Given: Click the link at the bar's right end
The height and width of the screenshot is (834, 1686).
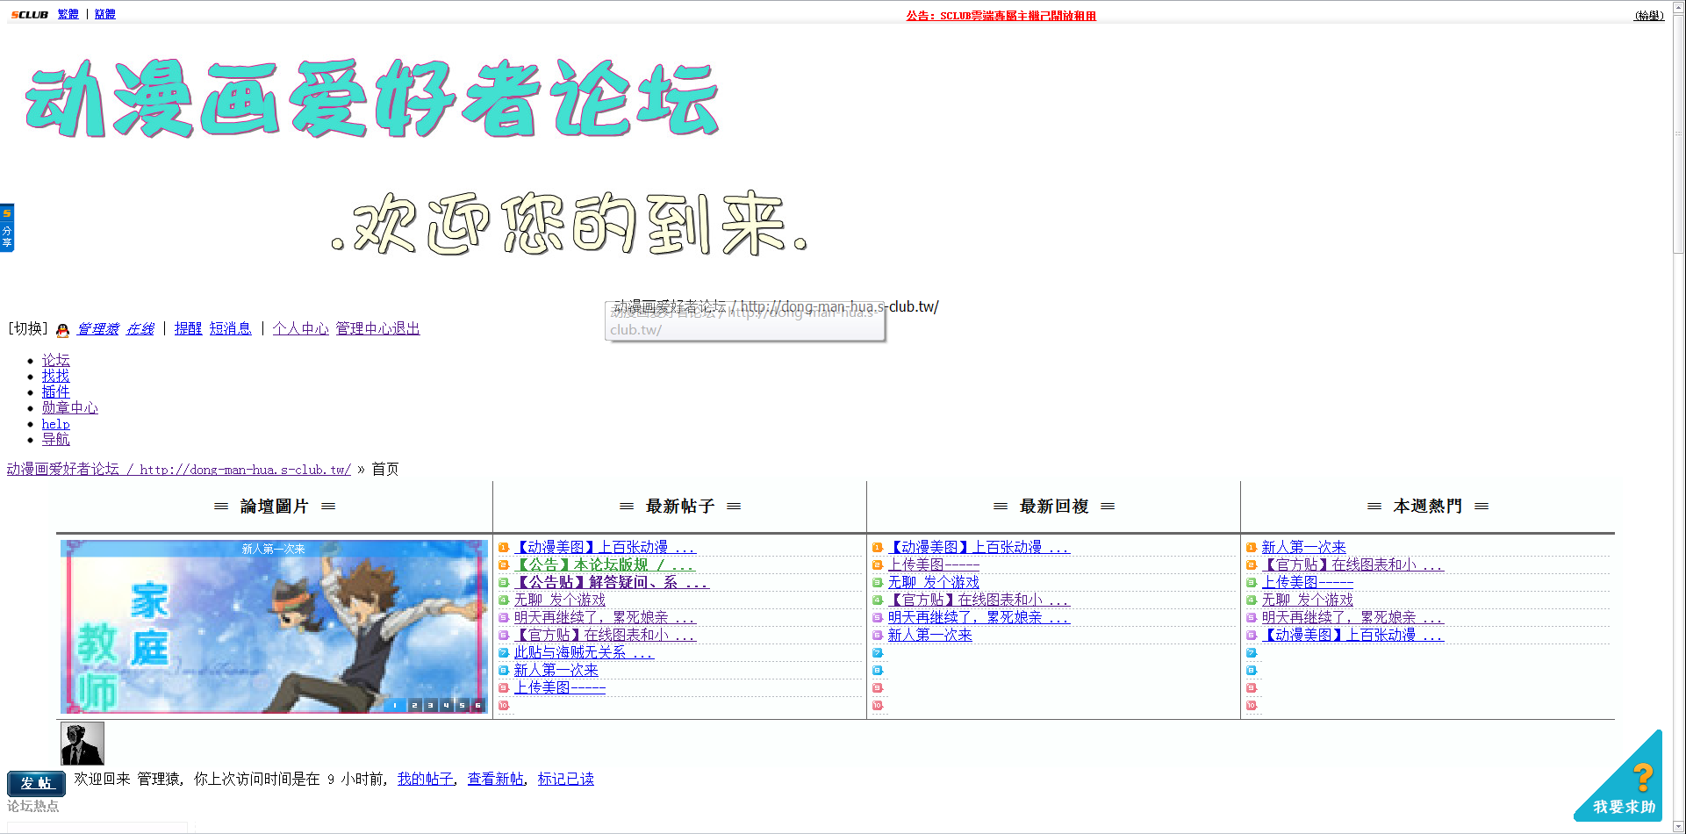Looking at the screenshot, I should click(x=1649, y=16).
